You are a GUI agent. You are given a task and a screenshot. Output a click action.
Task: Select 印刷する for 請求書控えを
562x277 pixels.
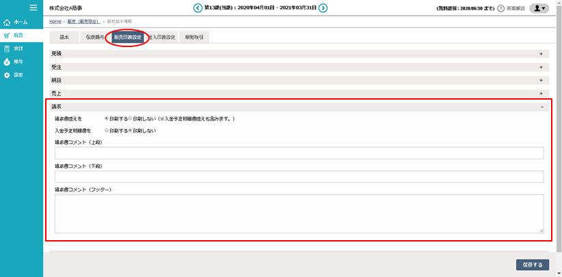pyautogui.click(x=107, y=118)
